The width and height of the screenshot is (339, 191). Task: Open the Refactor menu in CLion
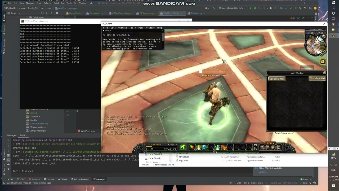pyautogui.click(x=47, y=3)
